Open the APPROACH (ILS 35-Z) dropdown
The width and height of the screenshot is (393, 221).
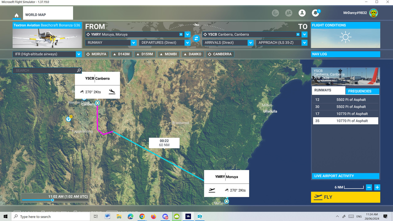click(x=304, y=43)
